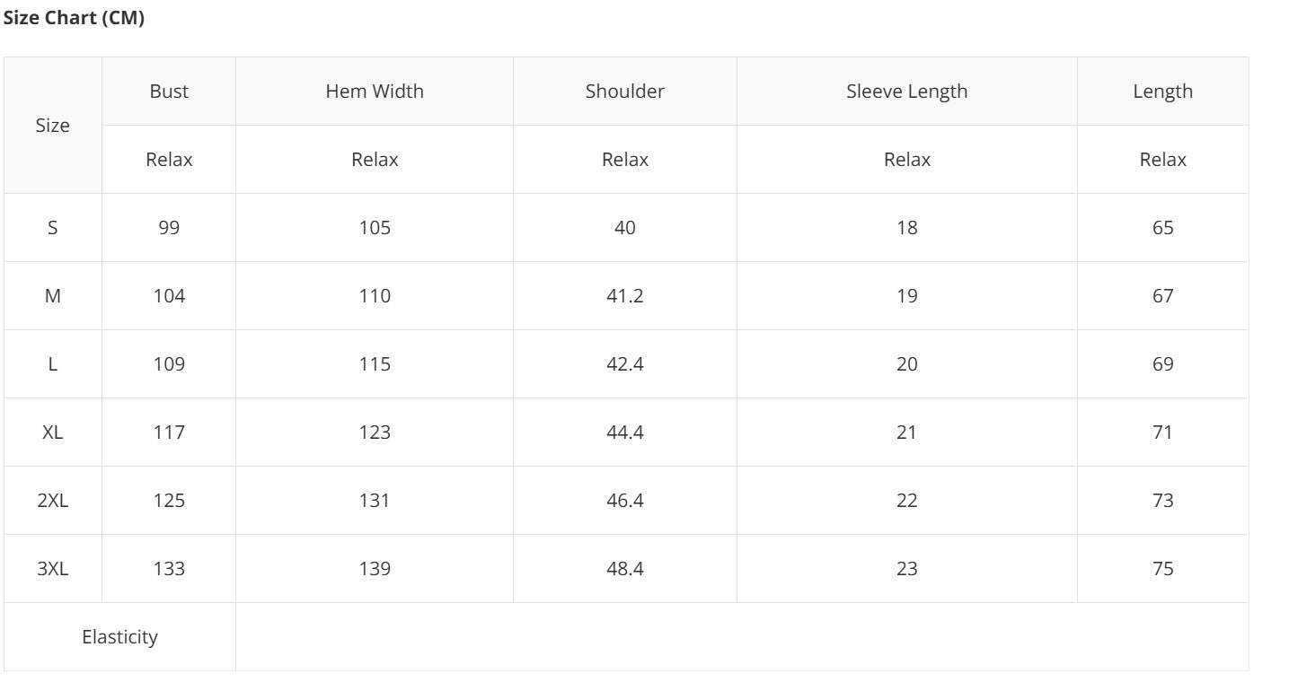
Task: Select length value 75 for 3XL
Action: click(1163, 569)
